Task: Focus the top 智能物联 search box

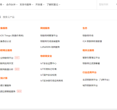Action: 107,5
